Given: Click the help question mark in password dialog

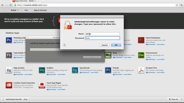Looking at the screenshot, I should [x=64, y=45].
